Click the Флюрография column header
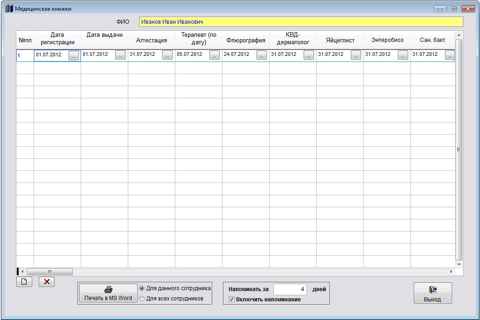This screenshot has height=320, width=480. point(246,39)
